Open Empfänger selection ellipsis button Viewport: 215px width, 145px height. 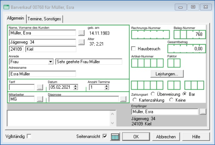pos(203,112)
